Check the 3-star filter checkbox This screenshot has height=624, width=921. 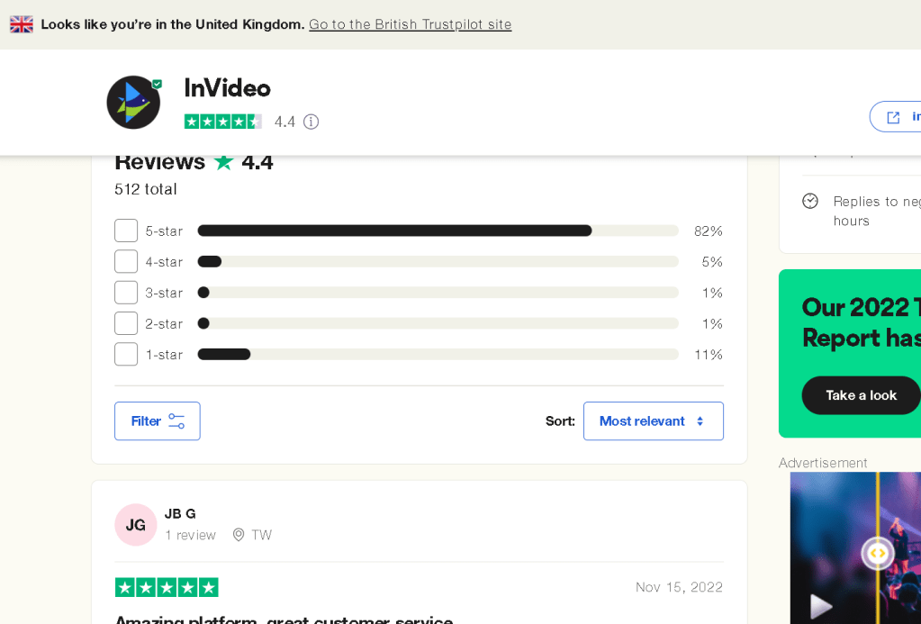tap(126, 293)
